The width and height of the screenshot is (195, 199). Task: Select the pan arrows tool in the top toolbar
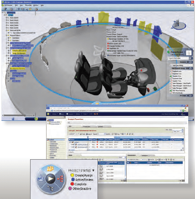click(x=19, y=9)
